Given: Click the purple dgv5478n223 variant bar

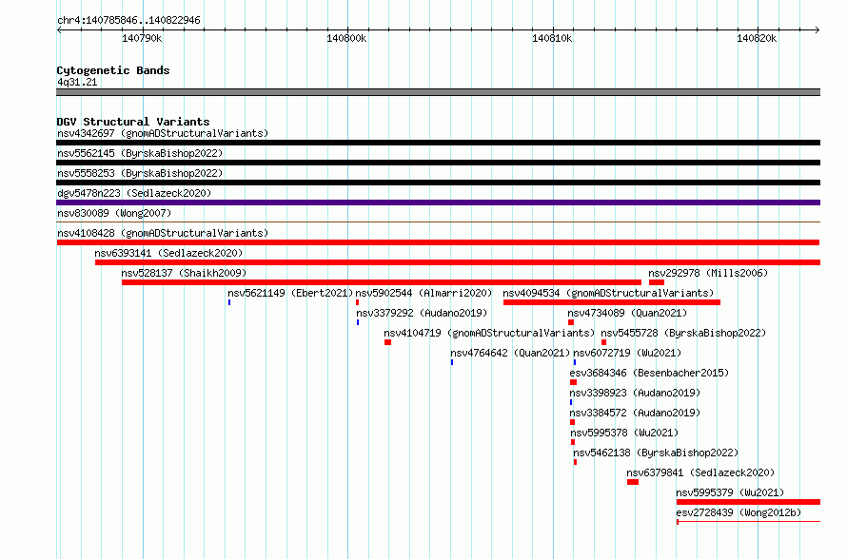Looking at the screenshot, I should coord(438,202).
